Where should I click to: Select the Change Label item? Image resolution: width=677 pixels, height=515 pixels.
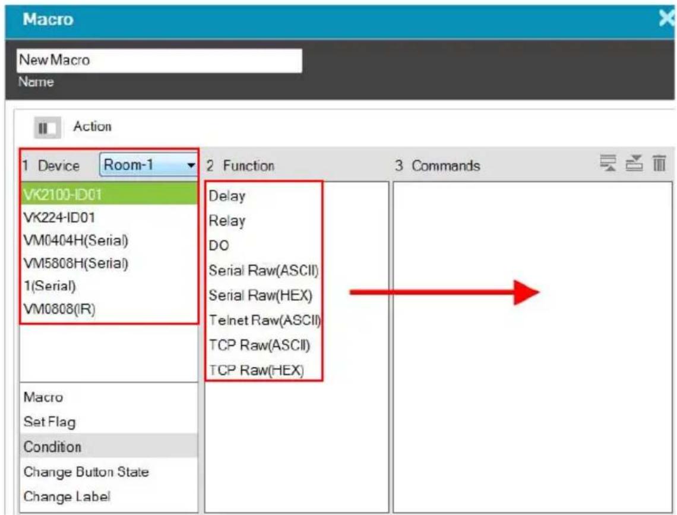point(108,497)
